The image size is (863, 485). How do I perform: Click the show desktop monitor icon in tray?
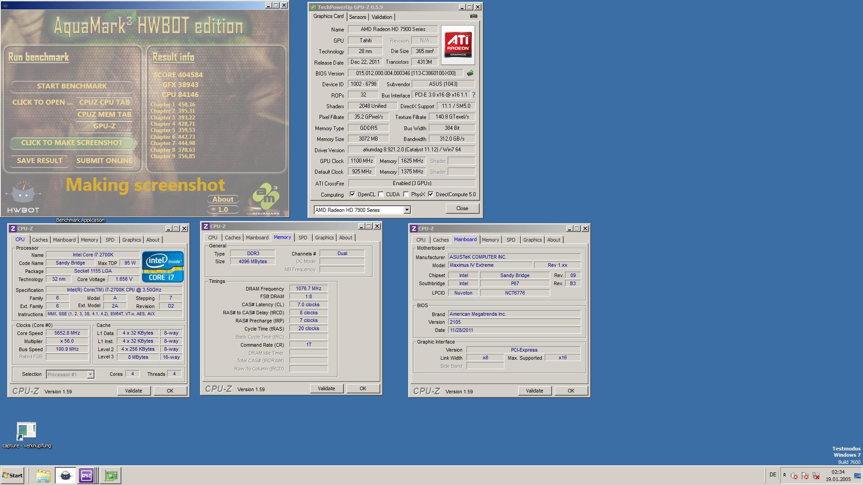point(857,476)
